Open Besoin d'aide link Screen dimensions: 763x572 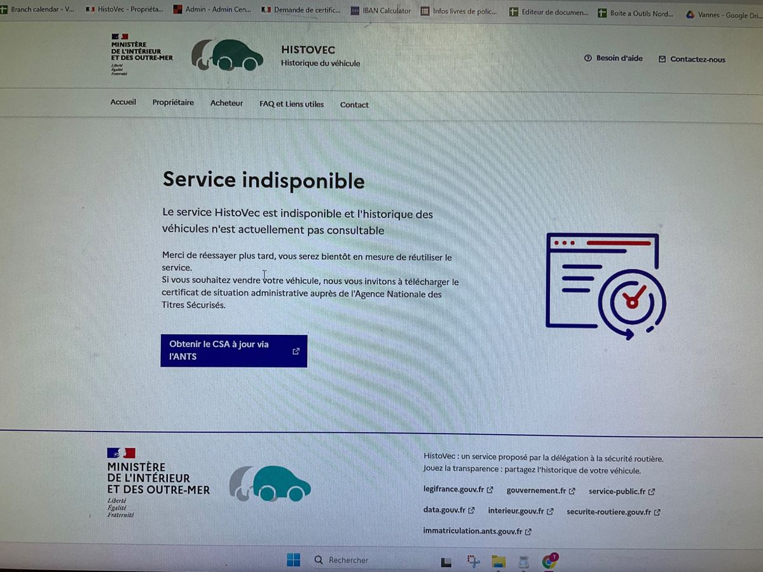[613, 58]
